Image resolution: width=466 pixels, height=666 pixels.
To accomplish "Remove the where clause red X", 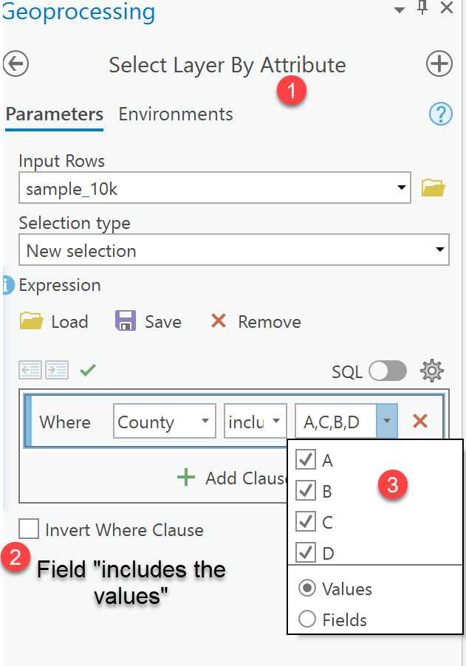I will click(x=420, y=422).
